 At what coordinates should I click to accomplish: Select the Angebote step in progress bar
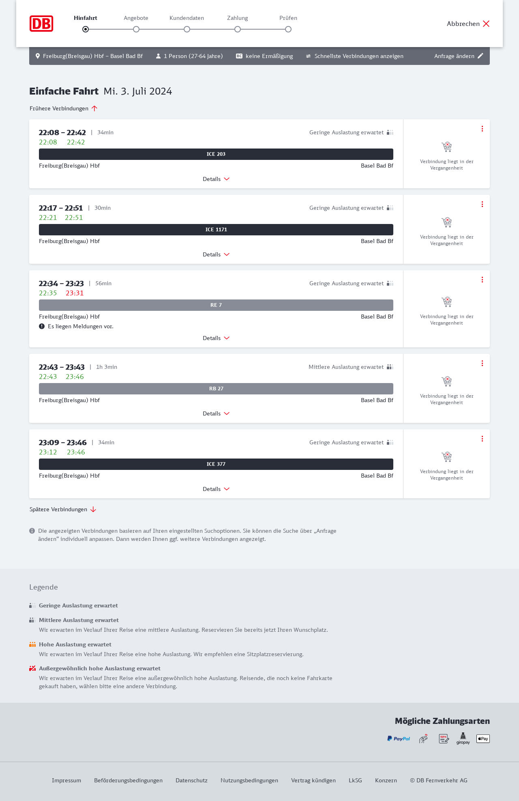pyautogui.click(x=136, y=29)
